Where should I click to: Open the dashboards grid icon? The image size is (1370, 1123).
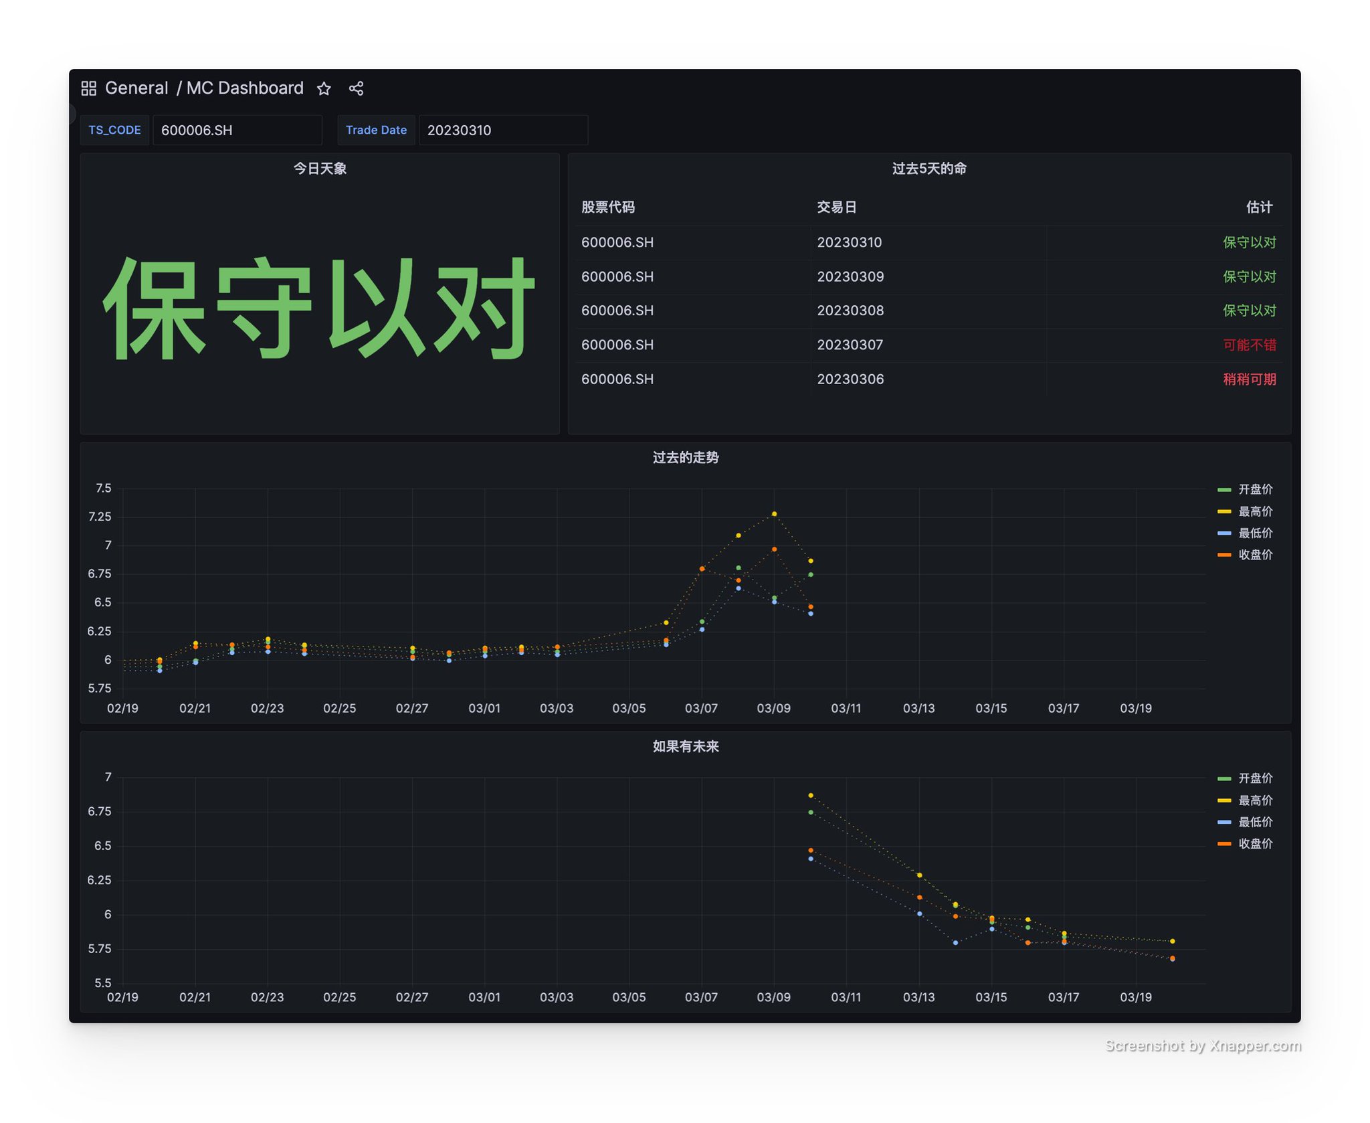pyautogui.click(x=88, y=88)
